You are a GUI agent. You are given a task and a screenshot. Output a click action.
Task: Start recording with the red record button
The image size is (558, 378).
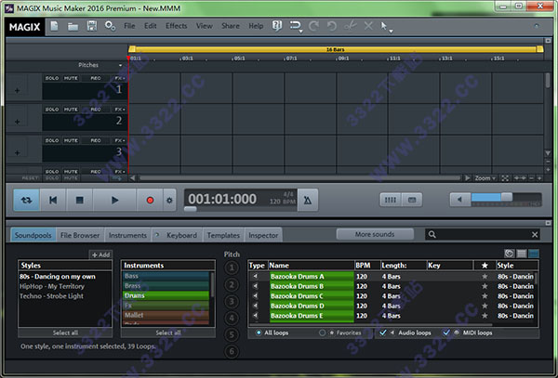click(150, 201)
